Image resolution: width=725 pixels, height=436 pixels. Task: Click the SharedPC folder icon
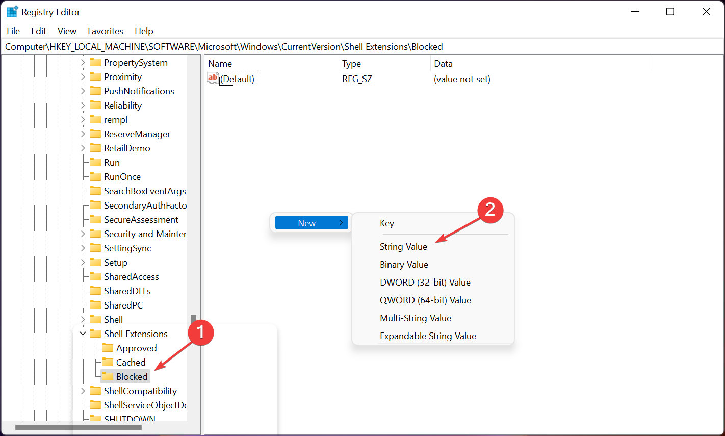pyautogui.click(x=95, y=305)
